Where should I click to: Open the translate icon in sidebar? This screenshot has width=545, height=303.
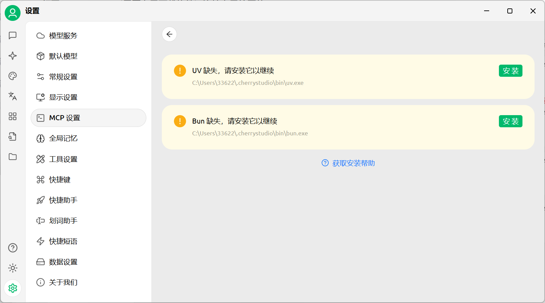[x=13, y=96]
